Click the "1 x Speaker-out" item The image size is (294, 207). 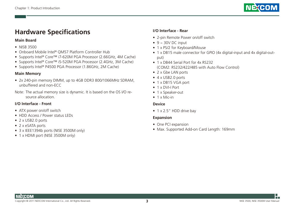[x=170, y=92]
